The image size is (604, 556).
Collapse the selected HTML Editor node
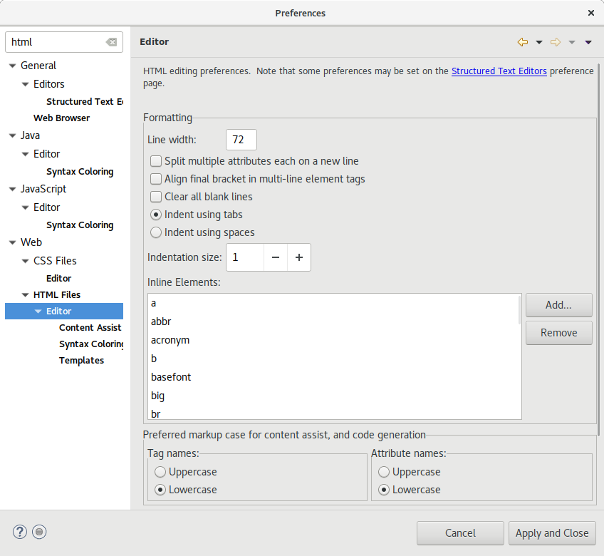coord(38,312)
